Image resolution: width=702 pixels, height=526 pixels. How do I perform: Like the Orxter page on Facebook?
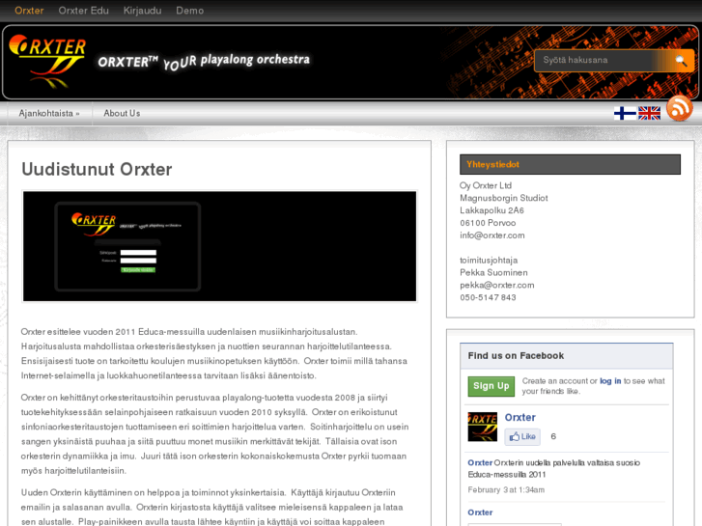[x=522, y=436]
